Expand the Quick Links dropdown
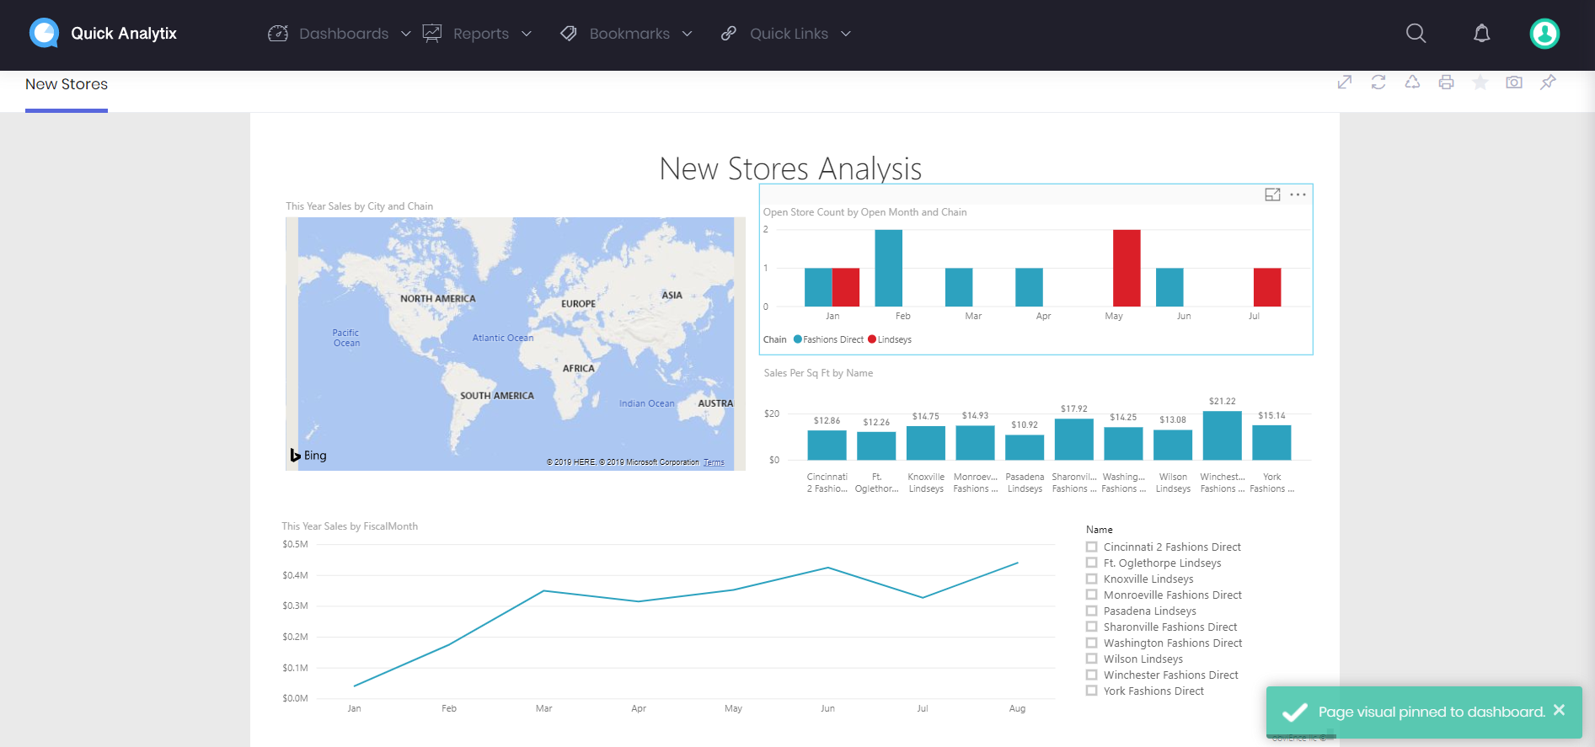Screen dimensions: 1595x747 787,34
